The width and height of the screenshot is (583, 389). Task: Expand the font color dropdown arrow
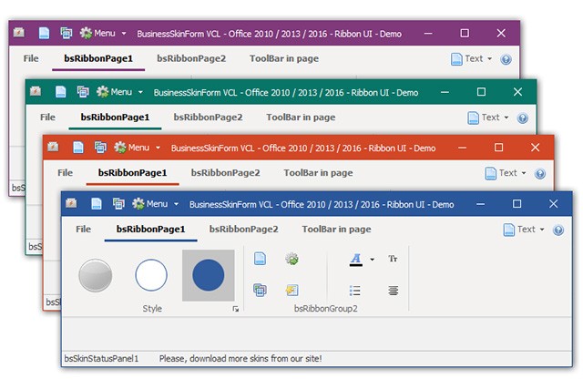point(373,260)
